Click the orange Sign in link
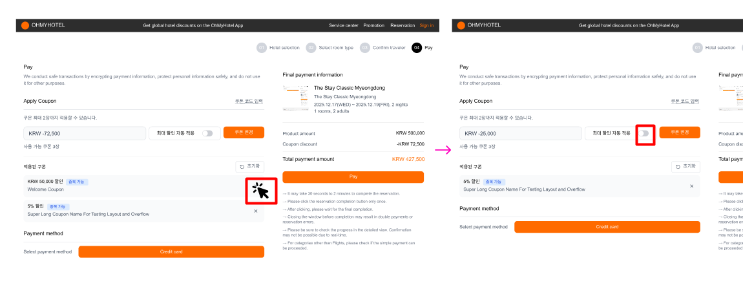 click(426, 25)
